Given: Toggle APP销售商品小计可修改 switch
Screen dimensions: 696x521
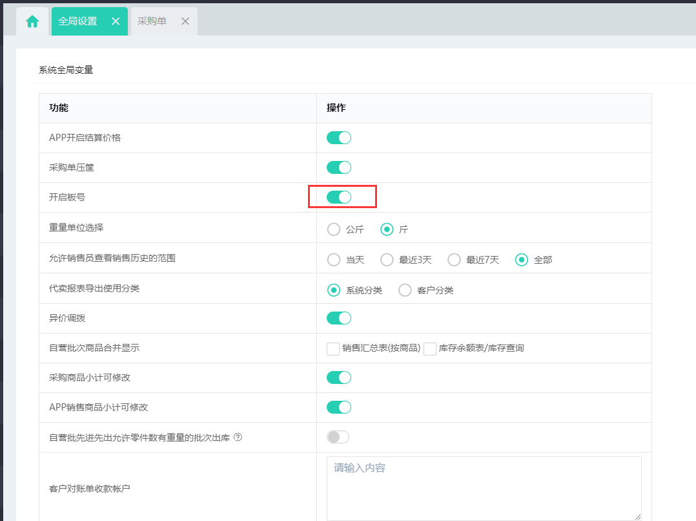Looking at the screenshot, I should pos(339,407).
